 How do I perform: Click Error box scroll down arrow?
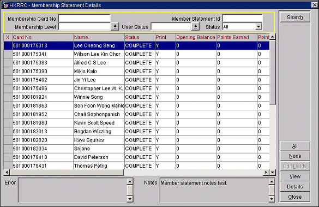pyautogui.click(x=130, y=199)
